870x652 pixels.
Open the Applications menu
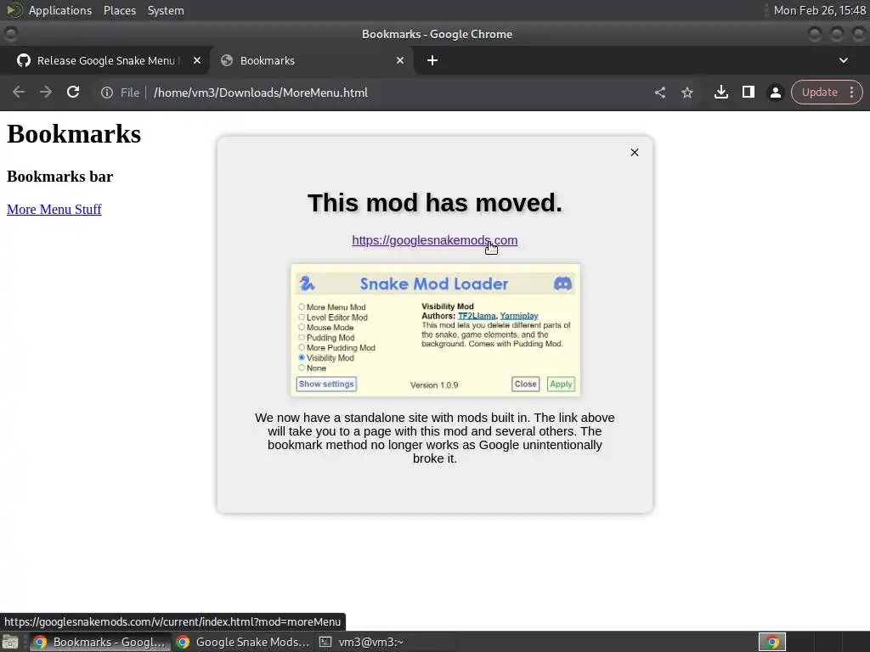tap(60, 10)
